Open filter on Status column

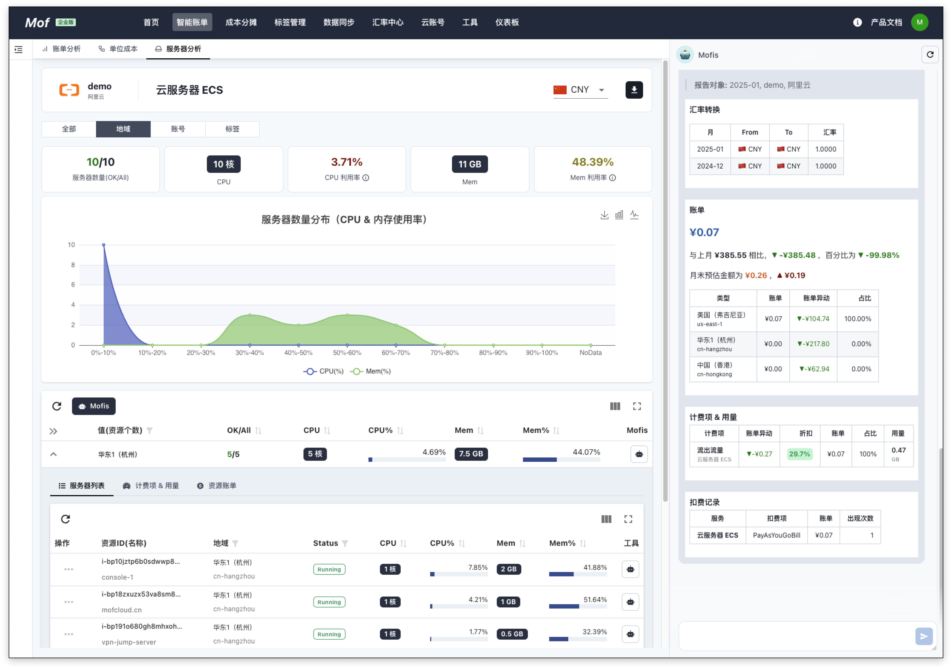point(345,543)
